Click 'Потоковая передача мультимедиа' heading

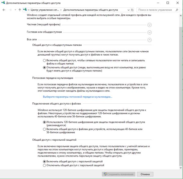[x=53, y=78]
